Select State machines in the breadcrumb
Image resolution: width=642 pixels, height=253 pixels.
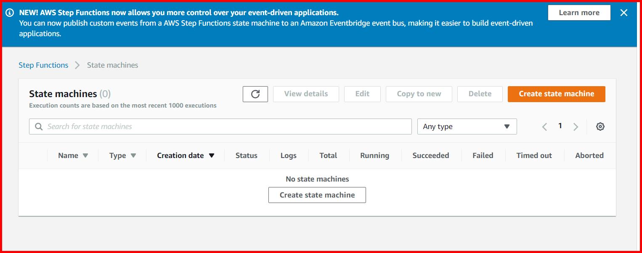coord(112,65)
